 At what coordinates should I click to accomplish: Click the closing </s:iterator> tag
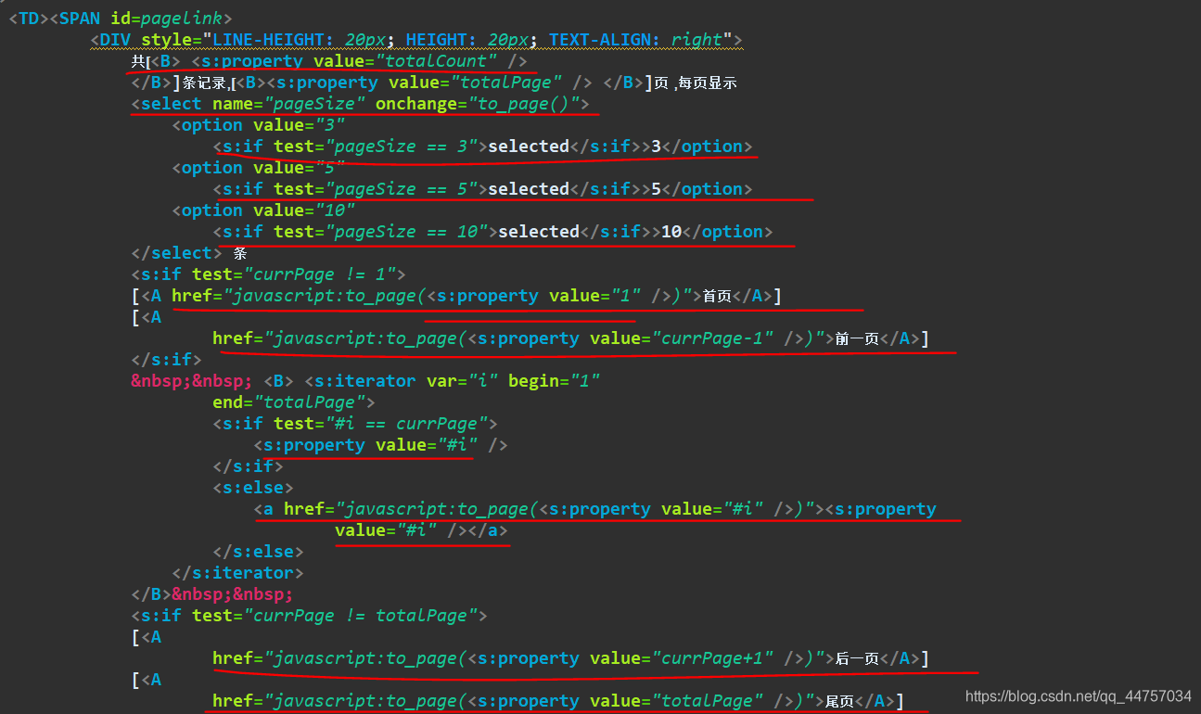pyautogui.click(x=237, y=573)
